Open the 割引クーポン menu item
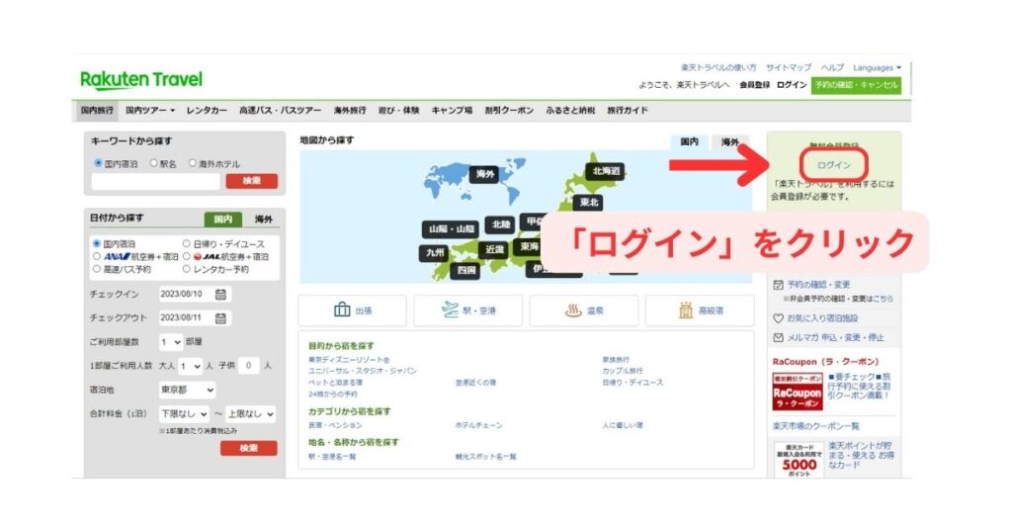 tap(509, 111)
